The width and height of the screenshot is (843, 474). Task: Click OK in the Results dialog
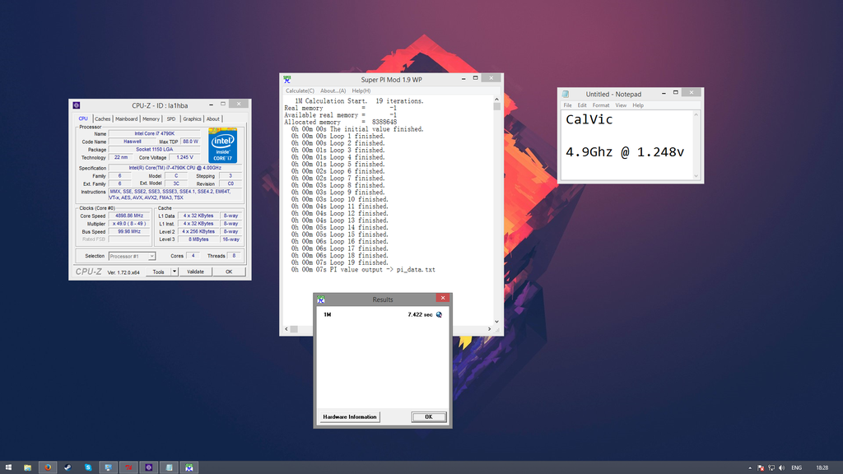click(x=428, y=417)
